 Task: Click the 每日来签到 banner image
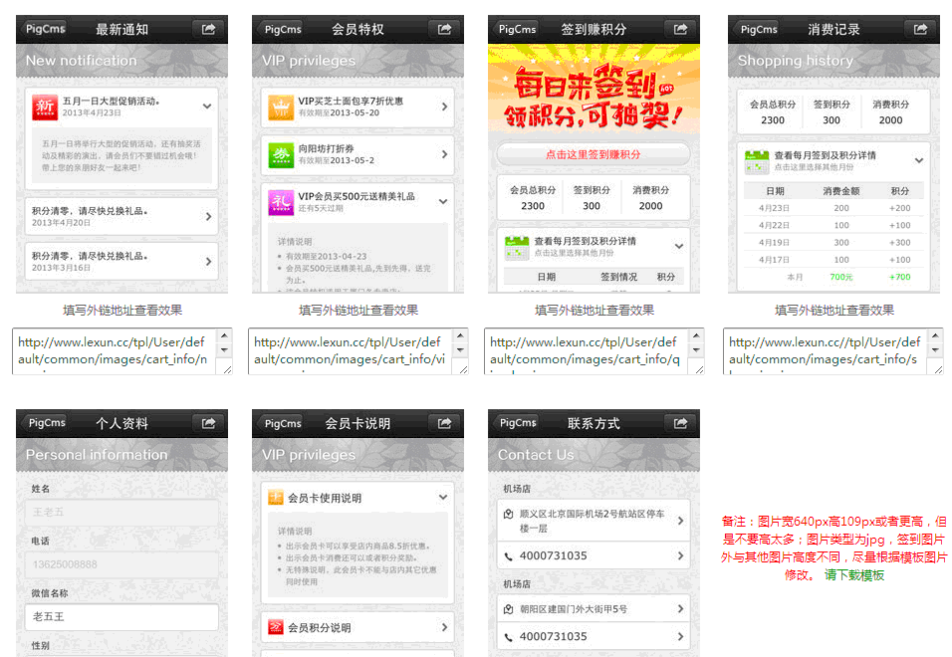pyautogui.click(x=594, y=90)
